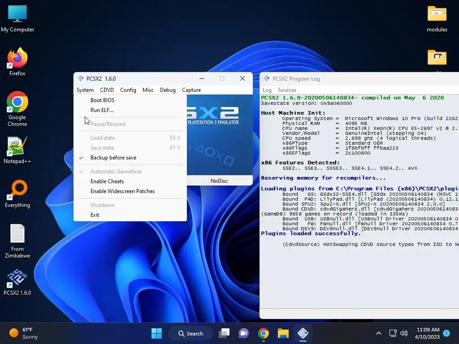
Task: Open the System menu
Action: click(x=85, y=90)
